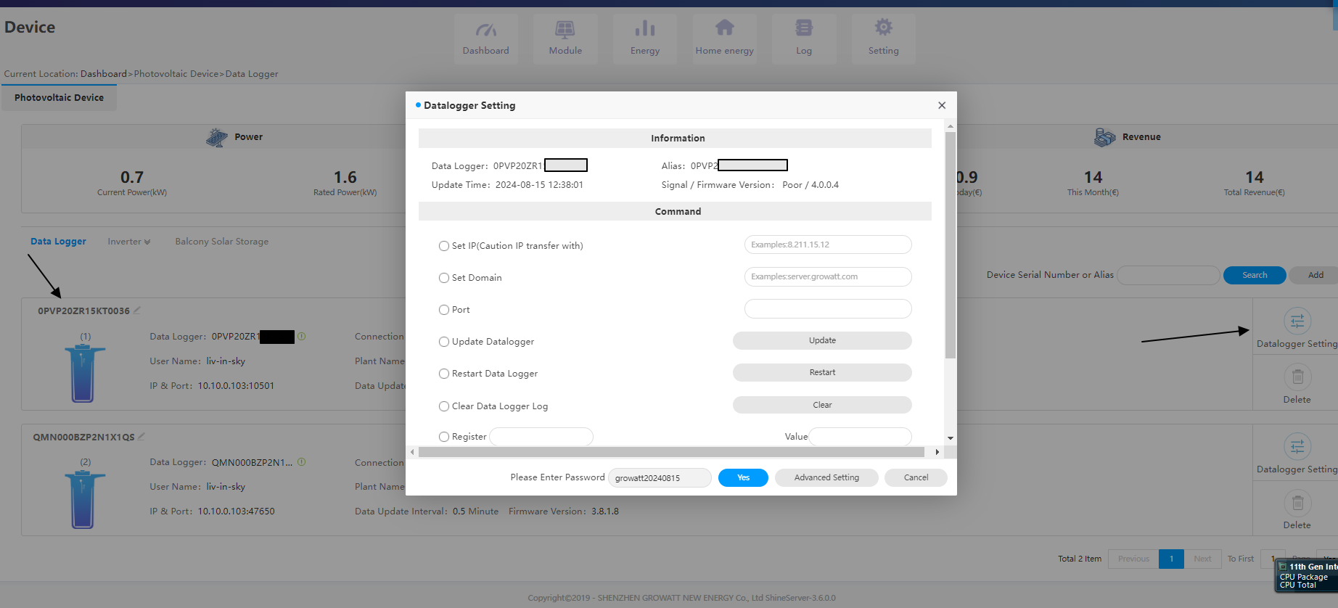Image resolution: width=1338 pixels, height=608 pixels.
Task: Focus the Register input field
Action: point(541,437)
